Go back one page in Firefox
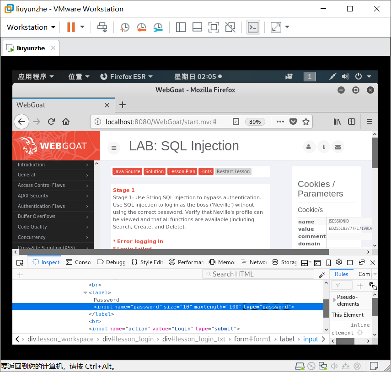Viewport: 391px width, 372px height. pos(21,122)
